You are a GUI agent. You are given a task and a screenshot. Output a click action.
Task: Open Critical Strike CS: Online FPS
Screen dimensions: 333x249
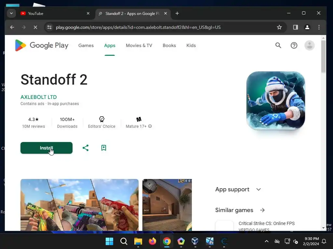pyautogui.click(x=267, y=223)
